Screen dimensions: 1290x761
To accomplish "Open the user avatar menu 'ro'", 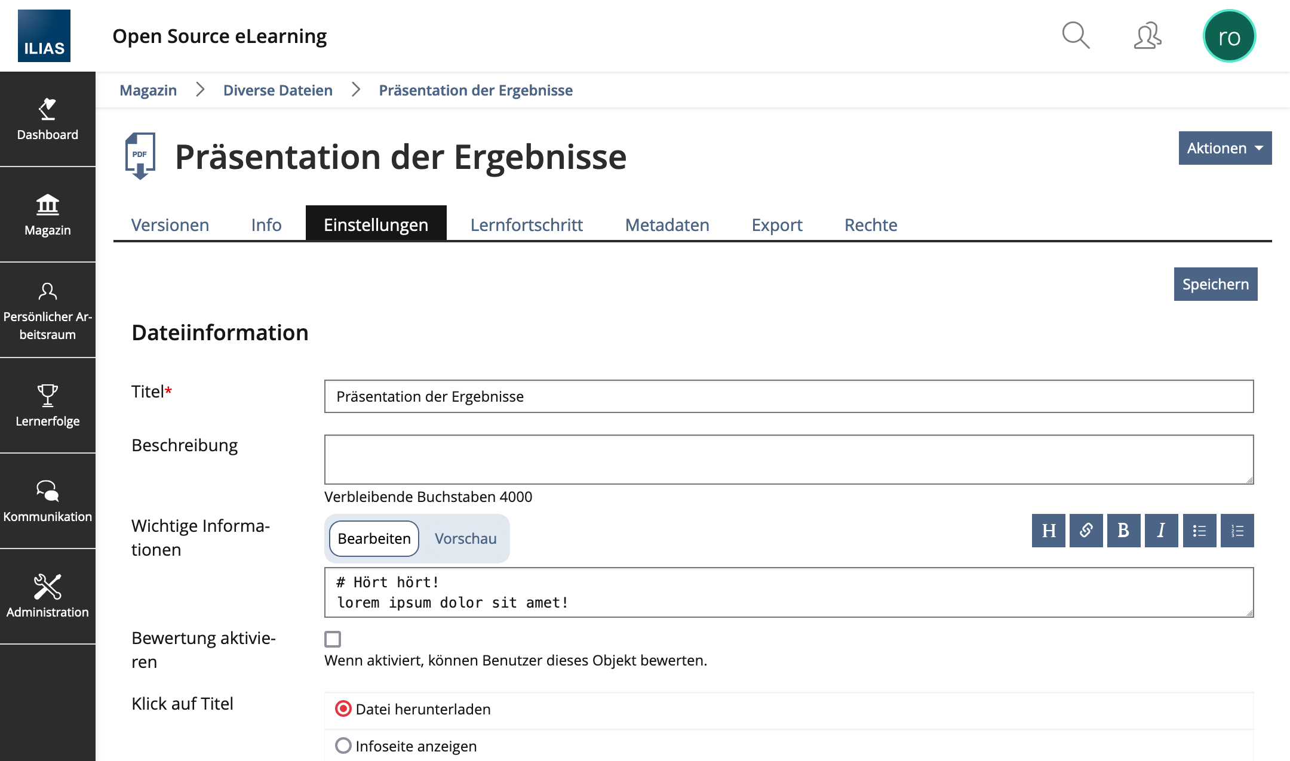I will point(1229,36).
